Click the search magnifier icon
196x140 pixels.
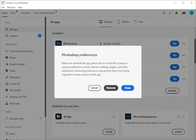(164, 13)
